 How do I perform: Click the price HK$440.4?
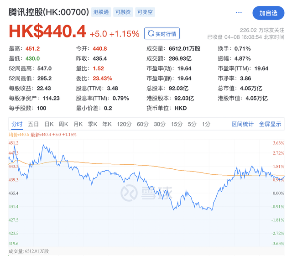[47, 31]
